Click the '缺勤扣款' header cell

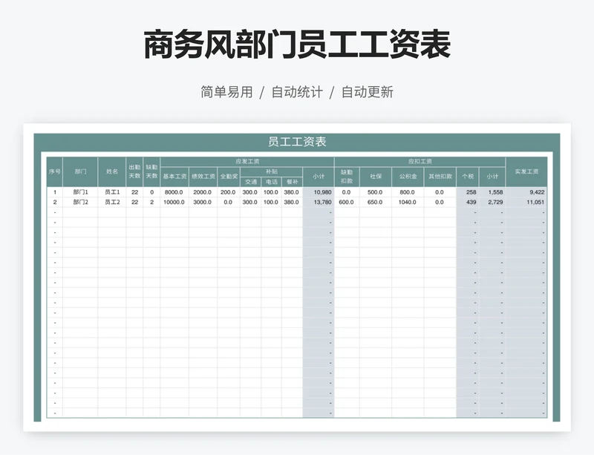[x=347, y=177]
